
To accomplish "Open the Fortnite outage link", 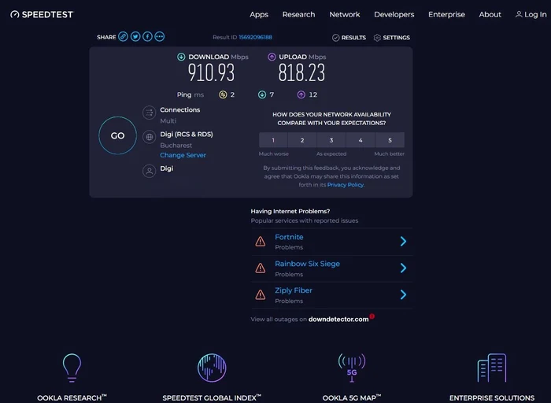I will [289, 237].
